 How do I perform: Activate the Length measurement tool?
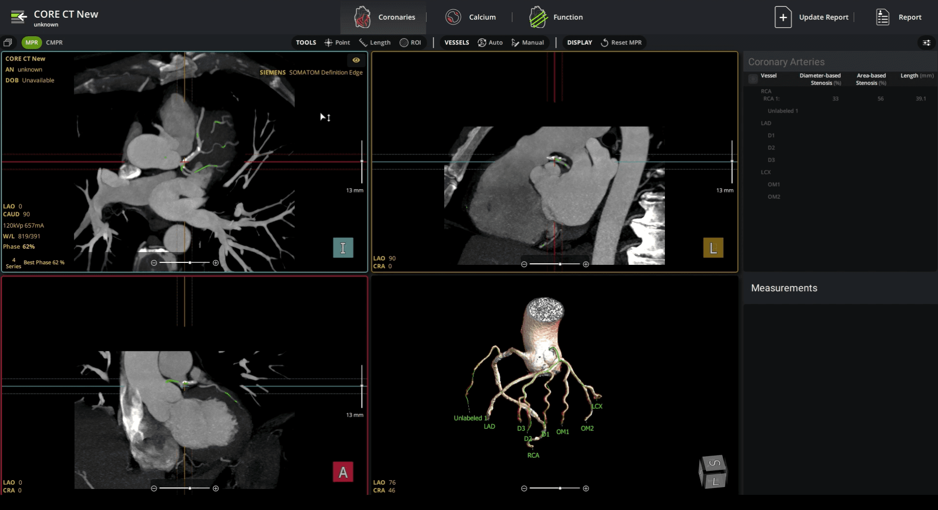pos(375,43)
